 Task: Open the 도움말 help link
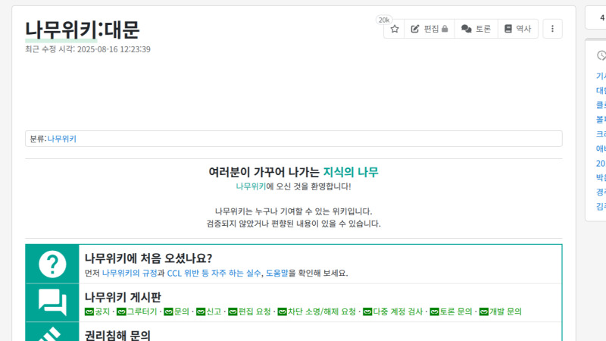pos(277,273)
